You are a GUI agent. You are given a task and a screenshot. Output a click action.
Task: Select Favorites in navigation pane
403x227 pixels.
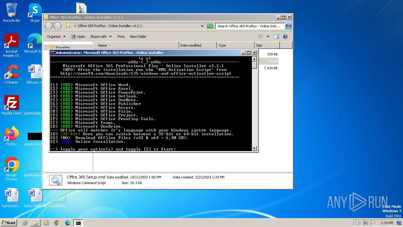[x=63, y=48]
